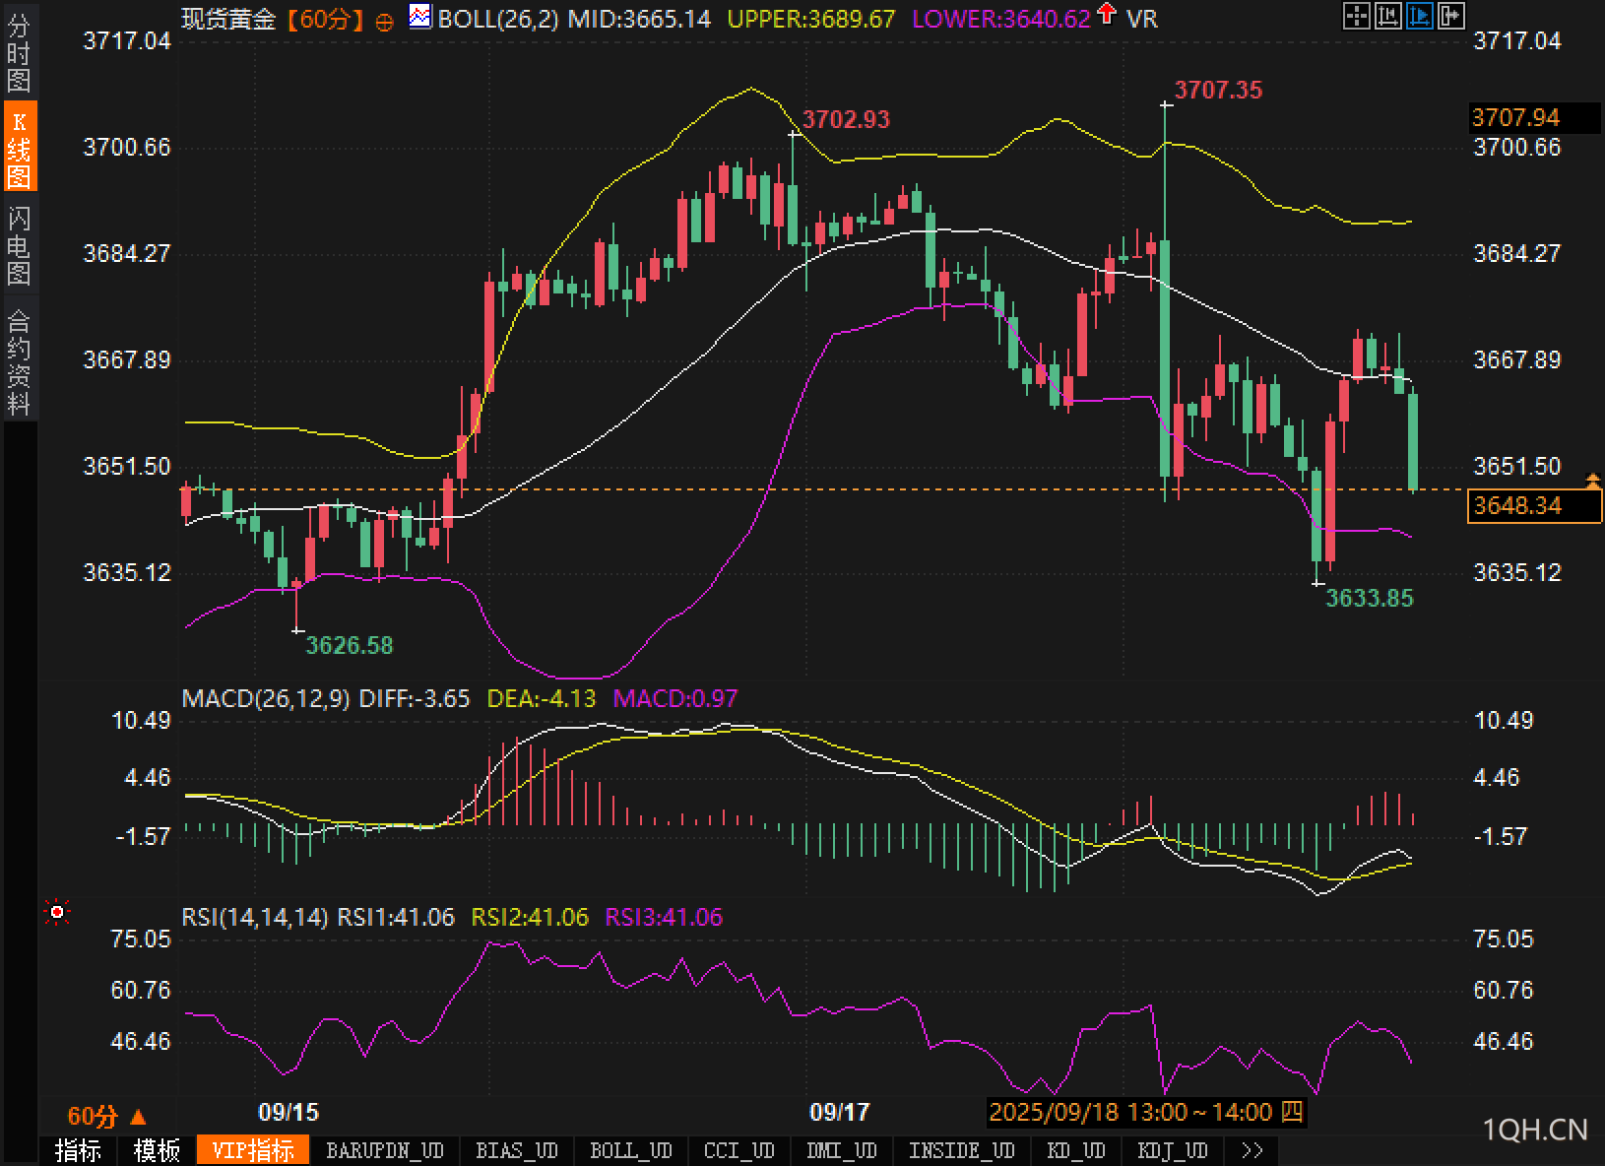Select the BOLL_UD indicator
Screen dimensions: 1605x1166
(x=630, y=1150)
